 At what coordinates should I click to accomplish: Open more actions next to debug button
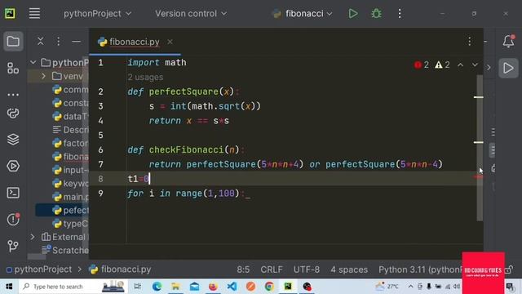[400, 14]
